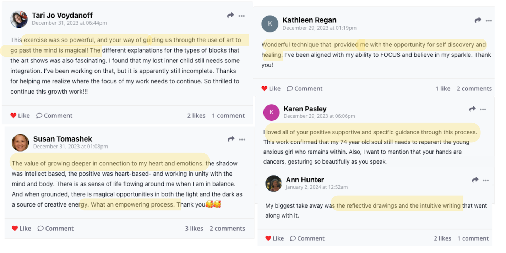
Task: Click Kathleen Regan's gray K avatar
Action: click(x=270, y=24)
